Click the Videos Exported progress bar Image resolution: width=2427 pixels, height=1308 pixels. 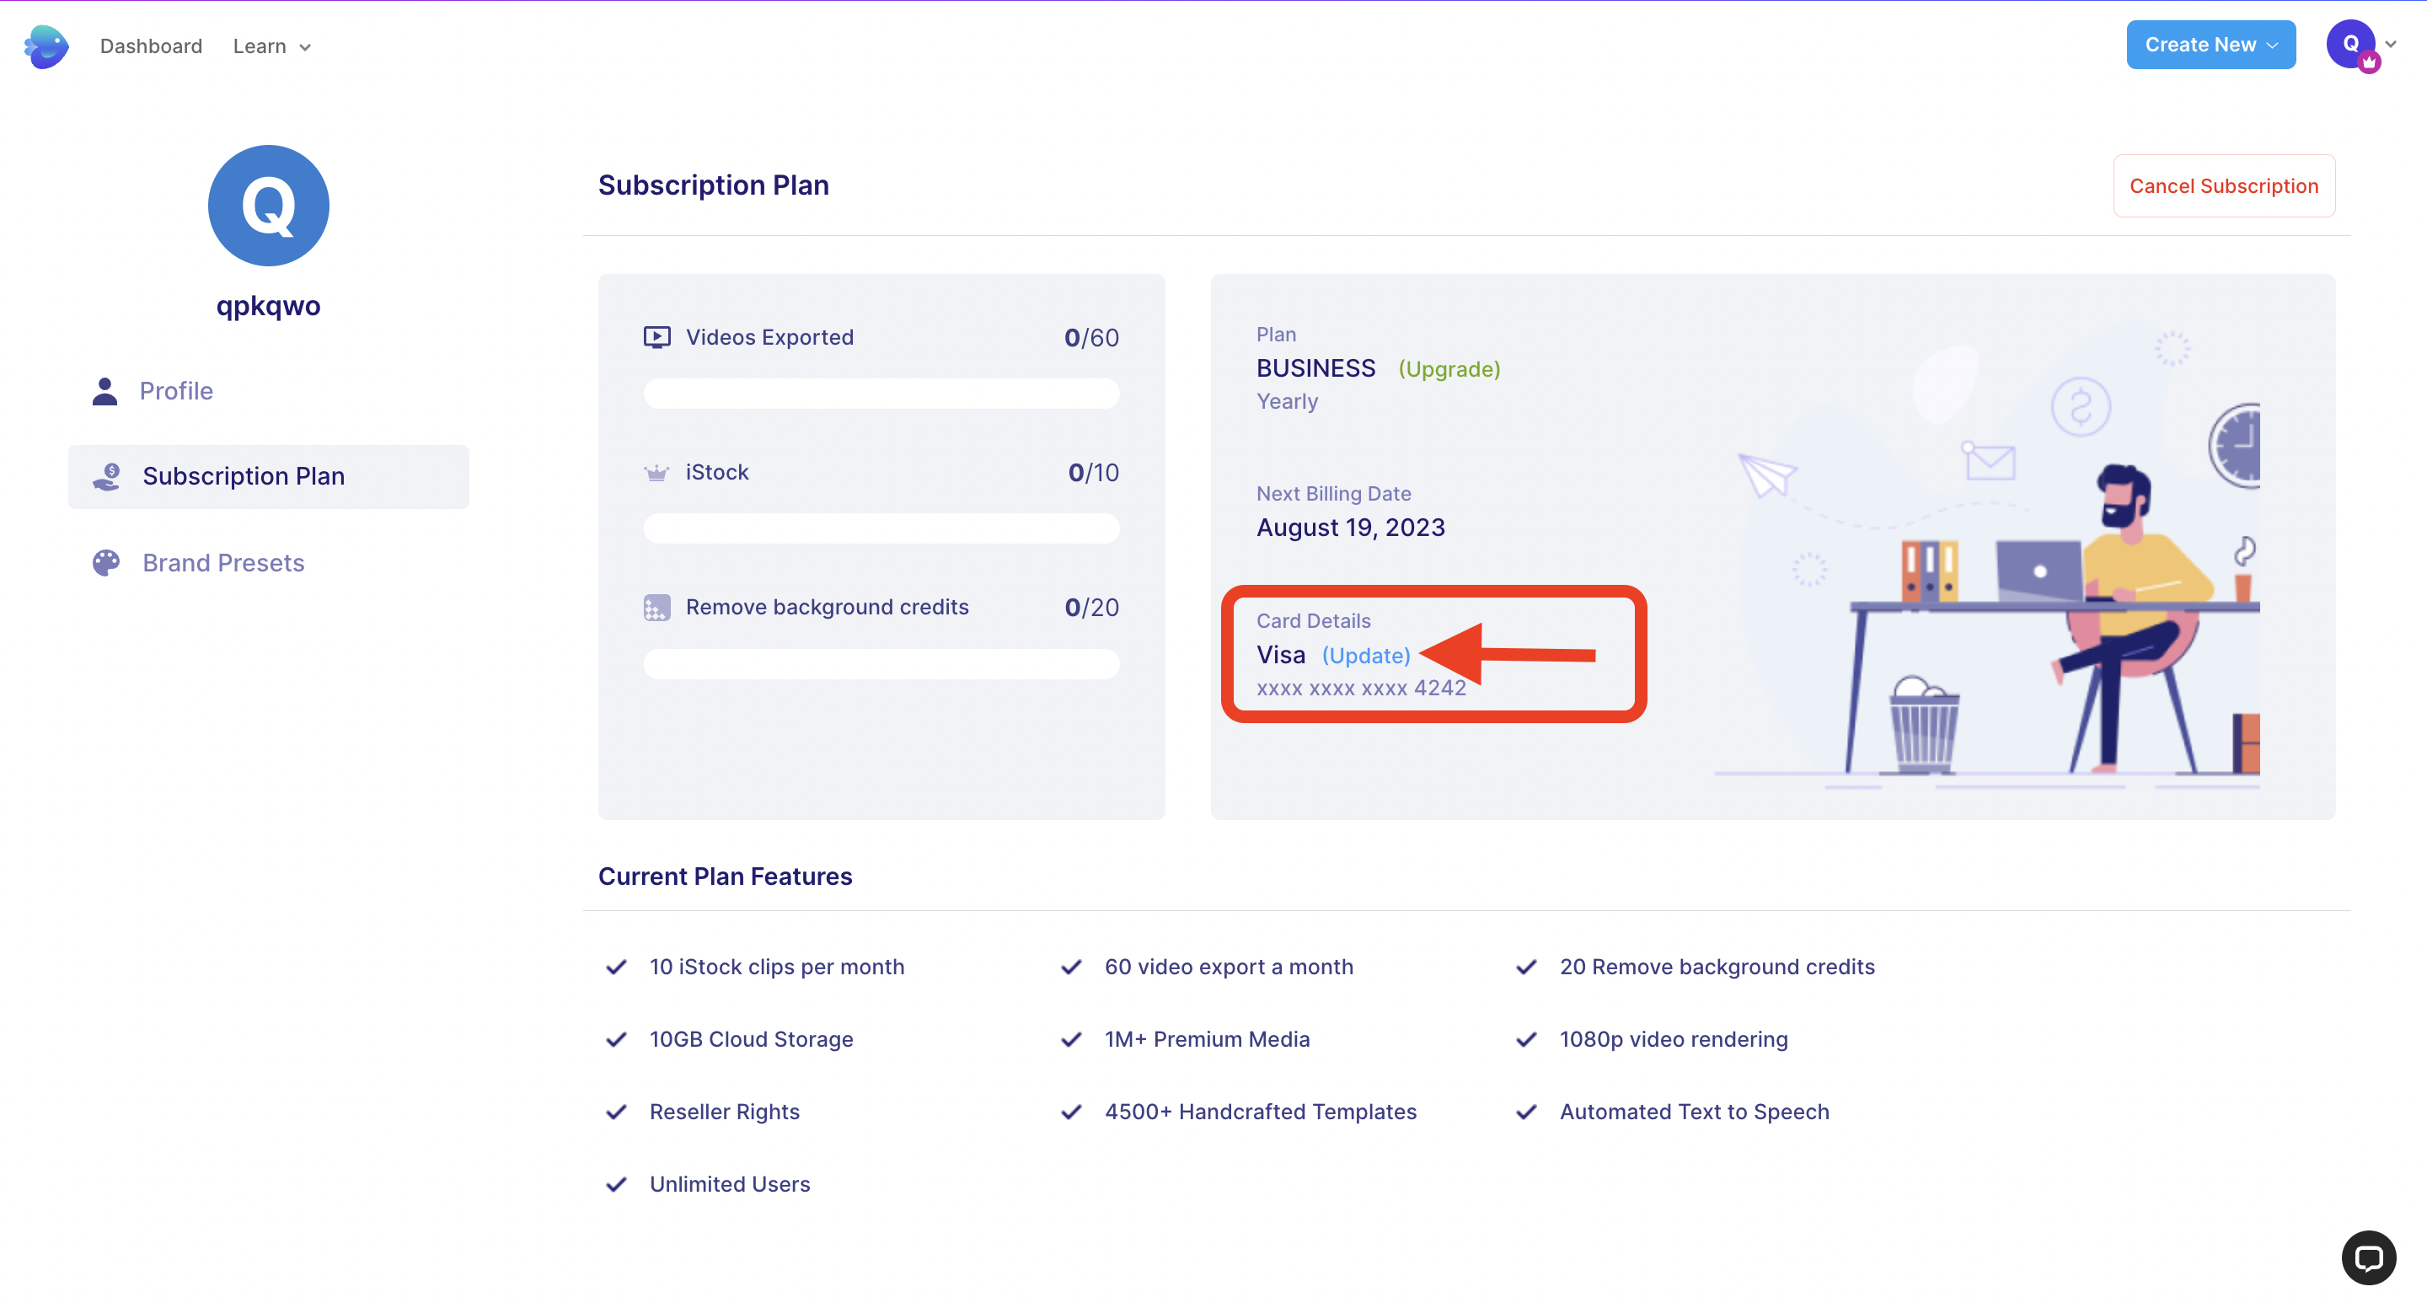pyautogui.click(x=881, y=393)
